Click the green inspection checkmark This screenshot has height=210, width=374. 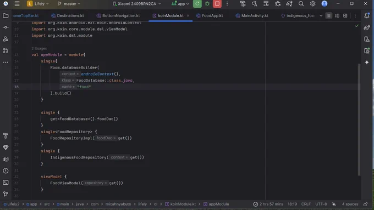coord(356,26)
